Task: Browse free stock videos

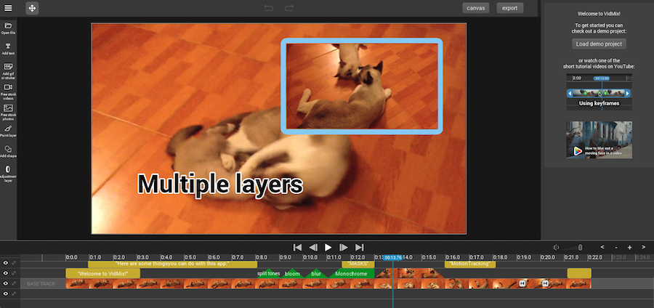Action: [x=9, y=89]
